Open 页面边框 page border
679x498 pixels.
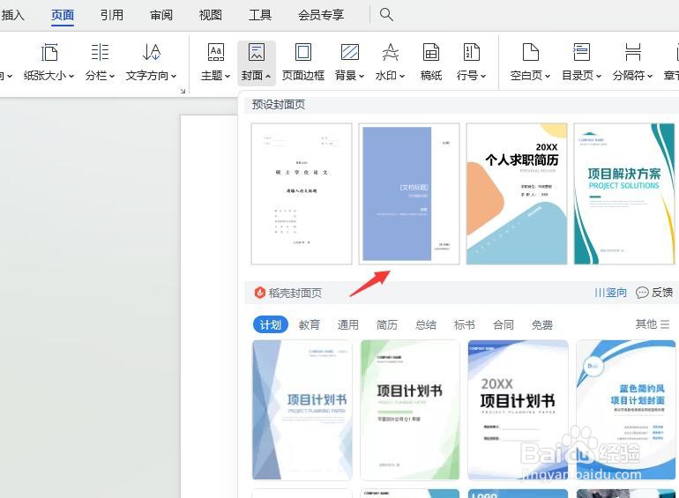303,63
